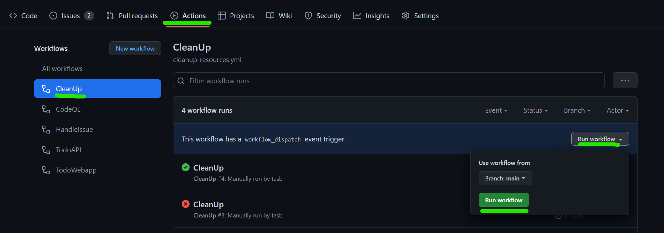
Task: Click workflow icon beside CleanUp sidebar item
Action: 46,89
